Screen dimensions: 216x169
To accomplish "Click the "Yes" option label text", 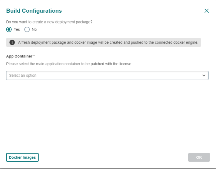I will pos(17,29).
